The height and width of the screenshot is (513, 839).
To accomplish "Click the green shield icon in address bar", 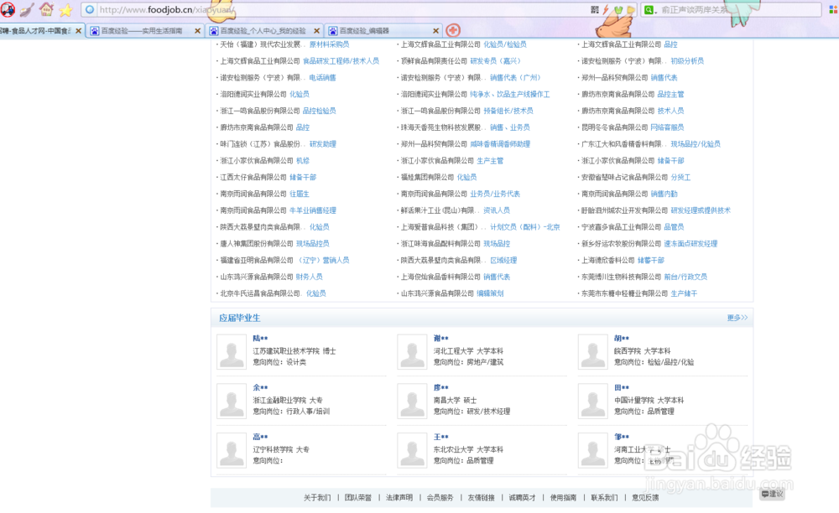I will [x=618, y=9].
